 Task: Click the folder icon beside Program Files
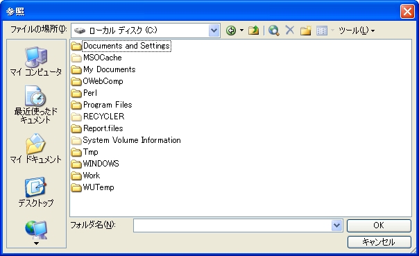point(76,105)
